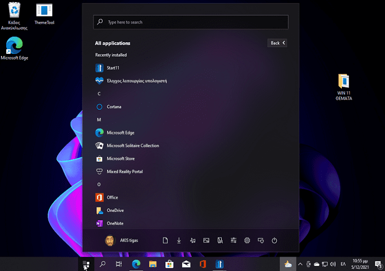Open Control Panel sliders icon in Start footer
This screenshot has width=385, height=271.
(234, 241)
